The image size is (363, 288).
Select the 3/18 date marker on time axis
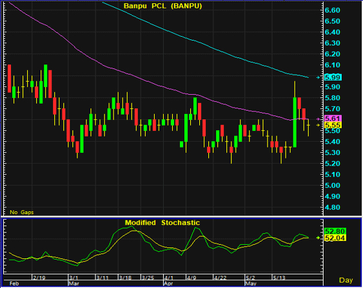(125, 278)
